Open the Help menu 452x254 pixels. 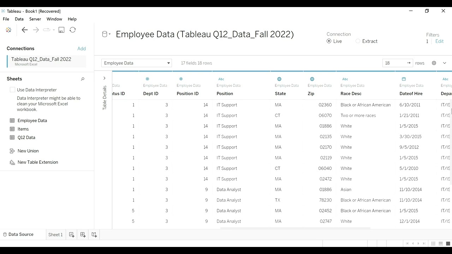(x=72, y=19)
